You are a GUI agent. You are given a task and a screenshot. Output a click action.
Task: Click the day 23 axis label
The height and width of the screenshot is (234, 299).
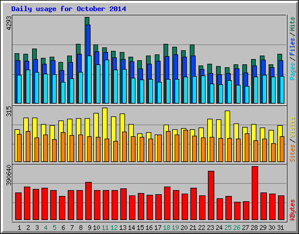(210, 228)
